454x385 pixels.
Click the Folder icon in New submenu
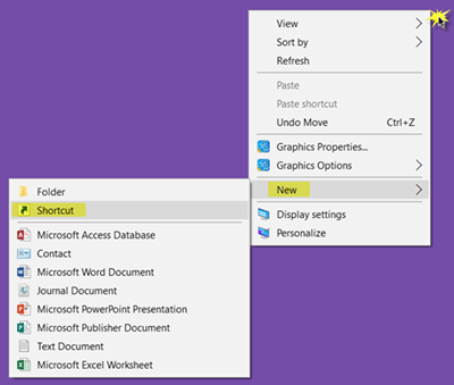coord(23,192)
